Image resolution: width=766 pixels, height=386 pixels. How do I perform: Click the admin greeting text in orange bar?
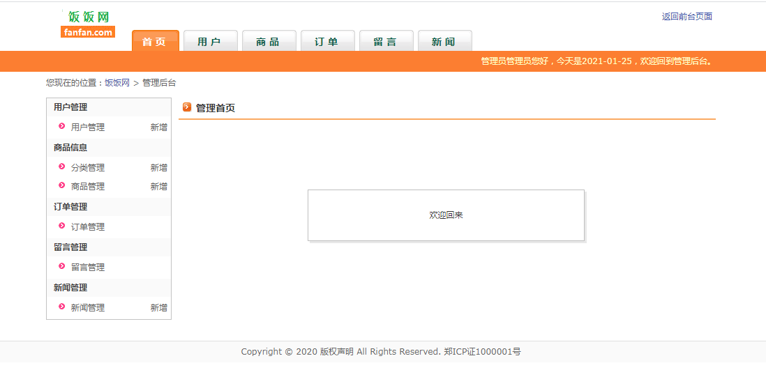tap(596, 61)
